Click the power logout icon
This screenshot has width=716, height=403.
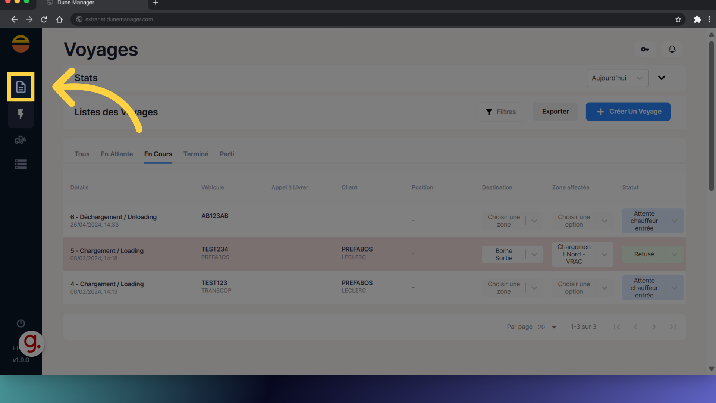click(21, 323)
